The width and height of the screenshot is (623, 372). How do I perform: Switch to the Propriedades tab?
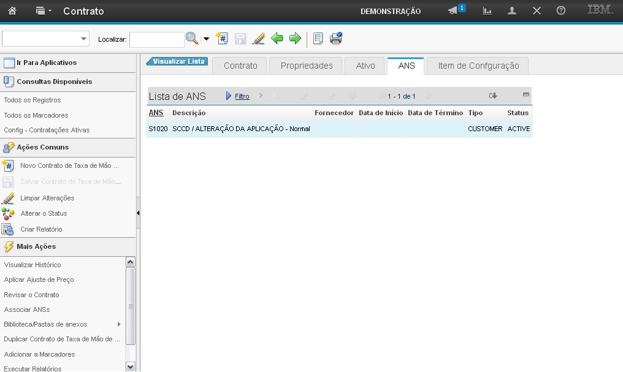point(307,66)
